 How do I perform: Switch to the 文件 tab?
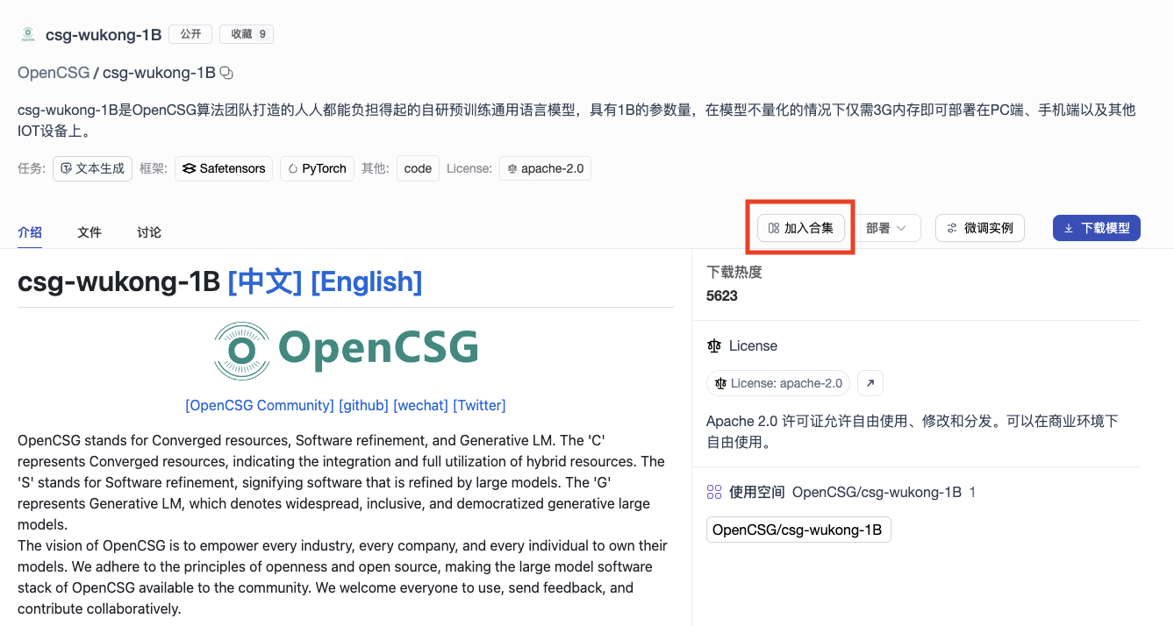click(89, 232)
